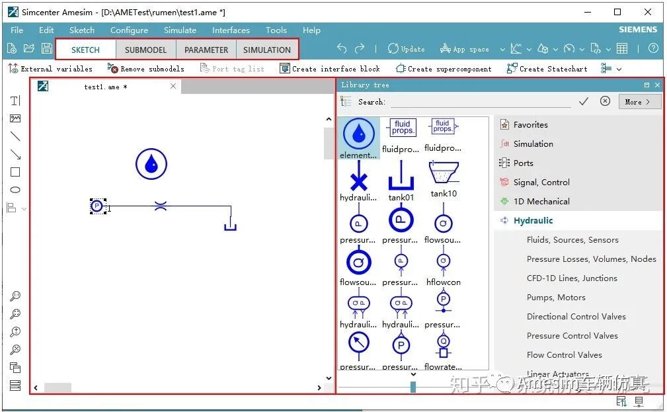Select the Ellipse drawing tool
Viewport: 667px width, 412px height.
[x=15, y=190]
